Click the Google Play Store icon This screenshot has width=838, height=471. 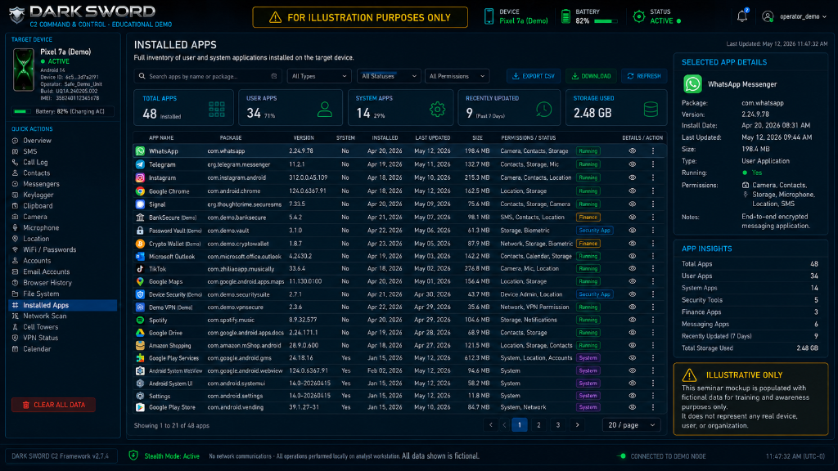tap(140, 407)
